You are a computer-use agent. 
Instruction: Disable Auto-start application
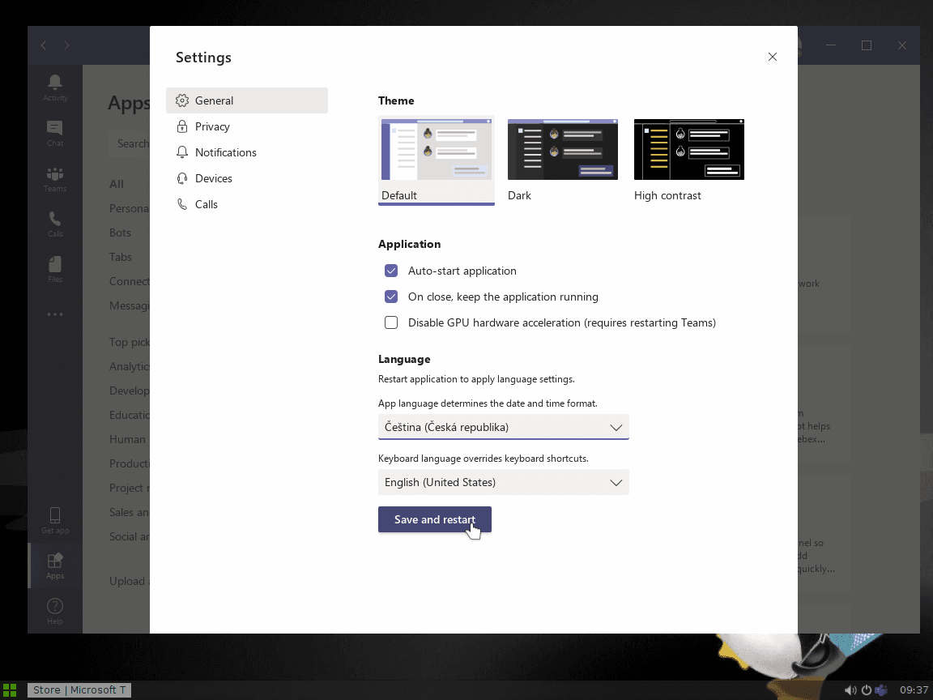391,271
